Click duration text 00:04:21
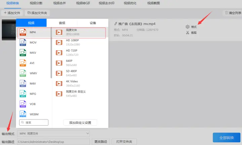 pyautogui.click(x=127, y=35)
